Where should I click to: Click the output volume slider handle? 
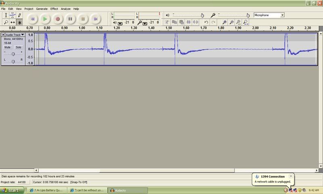coord(202,16)
